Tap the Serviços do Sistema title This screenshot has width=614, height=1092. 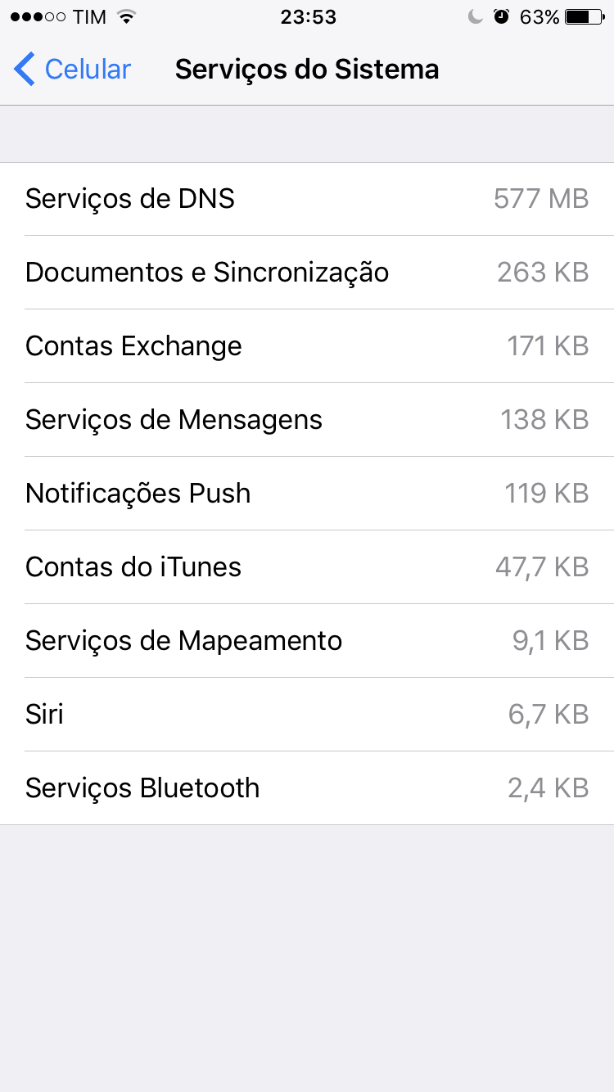coord(307,70)
